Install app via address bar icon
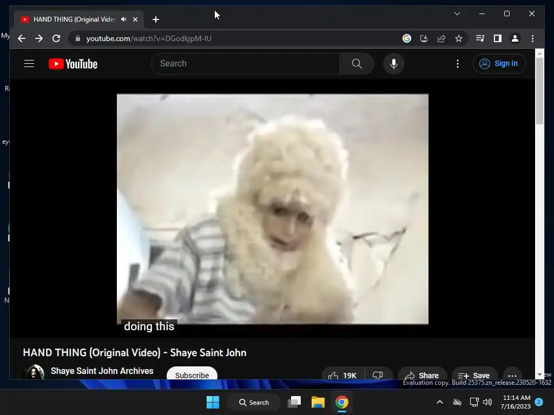The height and width of the screenshot is (415, 554). 424,38
